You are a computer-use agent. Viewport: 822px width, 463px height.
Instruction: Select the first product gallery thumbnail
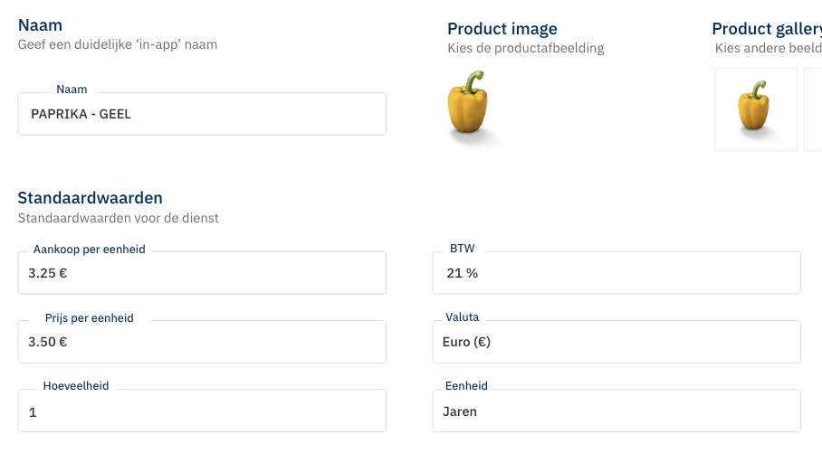click(x=755, y=109)
